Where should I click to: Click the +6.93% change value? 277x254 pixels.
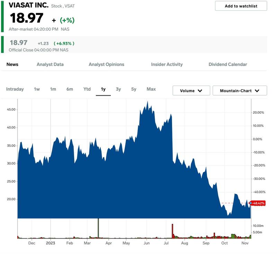64,43
